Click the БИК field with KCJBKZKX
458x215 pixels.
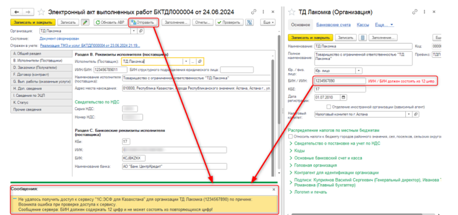click(134, 158)
